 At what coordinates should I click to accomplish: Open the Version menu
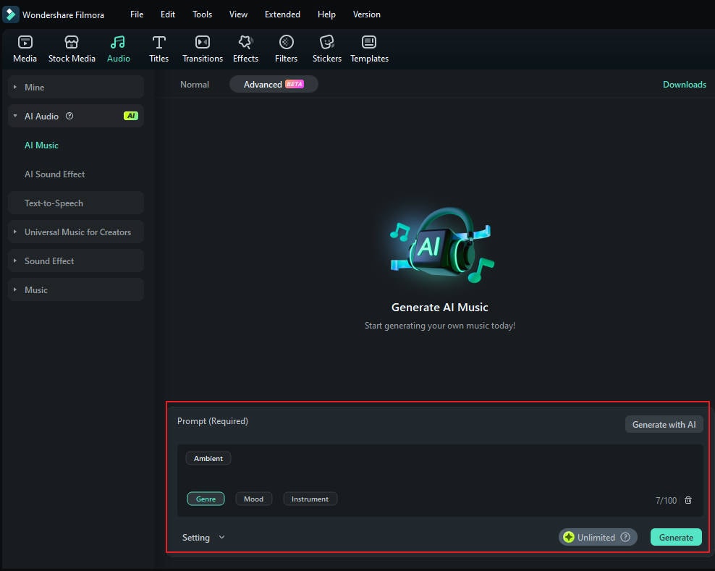(x=367, y=14)
